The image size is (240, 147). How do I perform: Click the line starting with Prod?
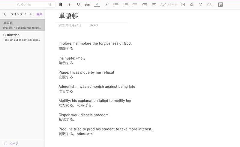(x=105, y=129)
